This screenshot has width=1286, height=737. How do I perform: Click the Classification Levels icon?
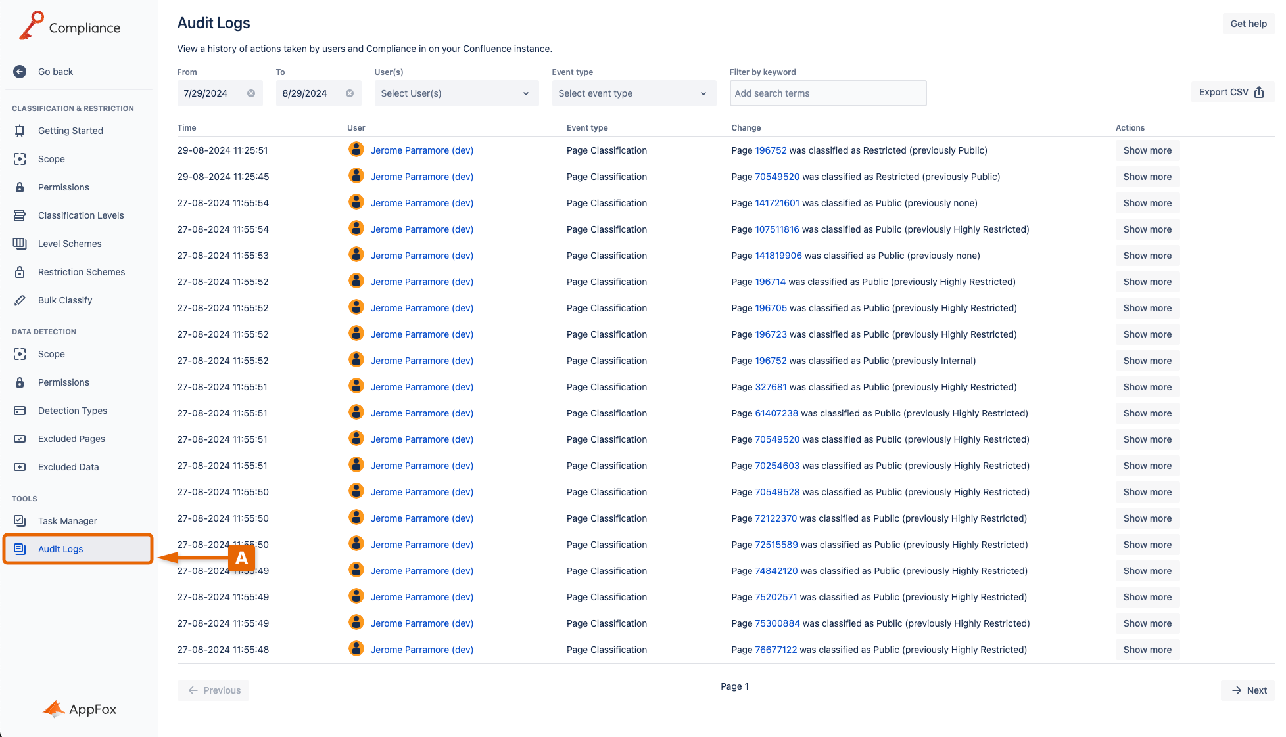(x=20, y=215)
